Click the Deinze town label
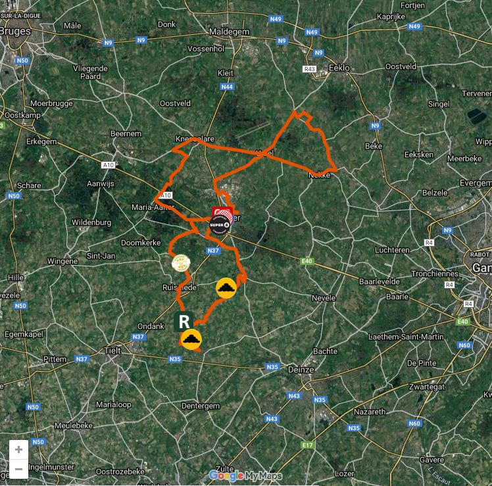Viewport: 492px width, 486px height. (301, 370)
